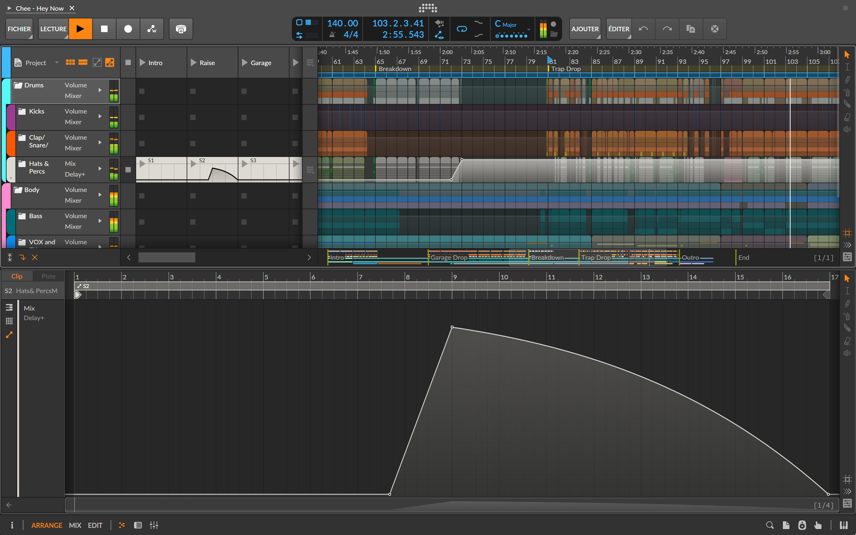Open the FICHIER menu
This screenshot has width=856, height=535.
coord(19,29)
